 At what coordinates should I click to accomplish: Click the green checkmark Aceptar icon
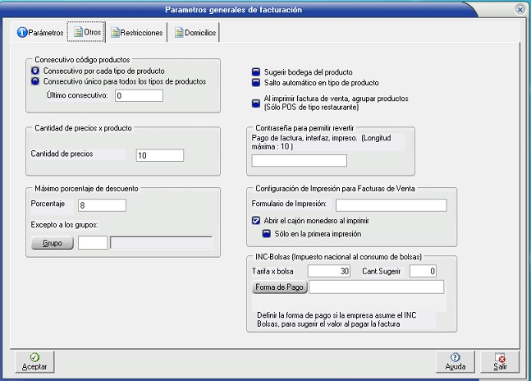34,357
